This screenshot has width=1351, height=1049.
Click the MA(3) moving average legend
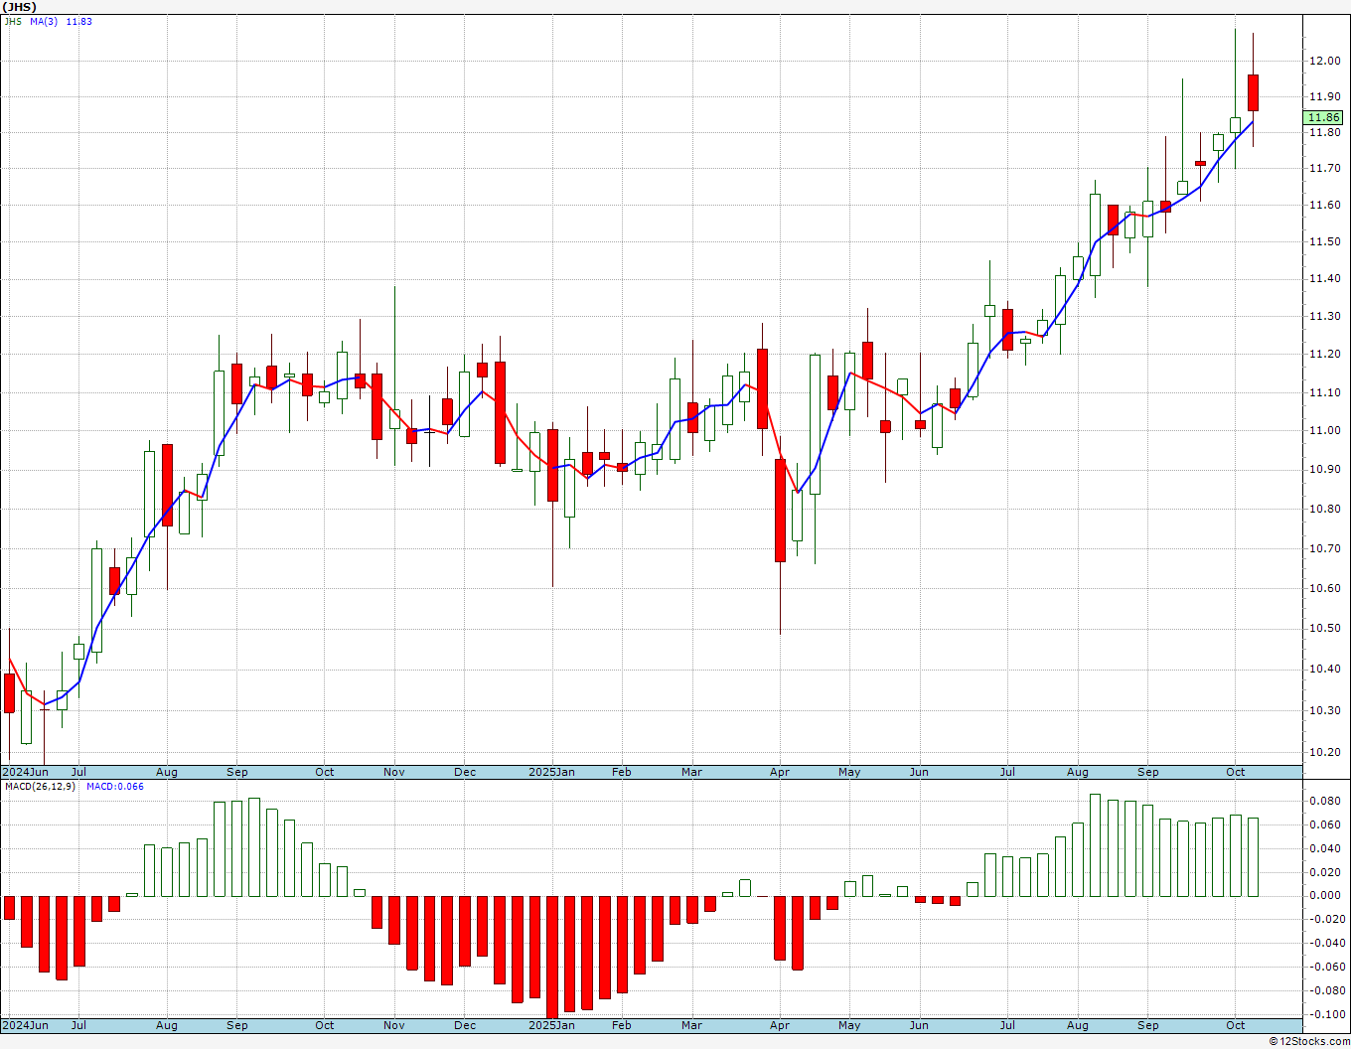pos(45,21)
